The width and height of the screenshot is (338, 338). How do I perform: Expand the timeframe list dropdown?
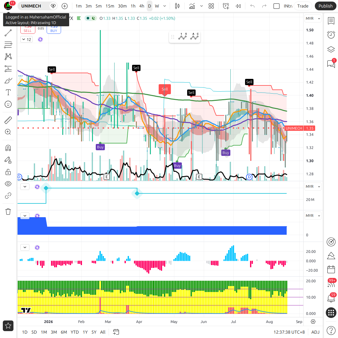tap(165, 6)
